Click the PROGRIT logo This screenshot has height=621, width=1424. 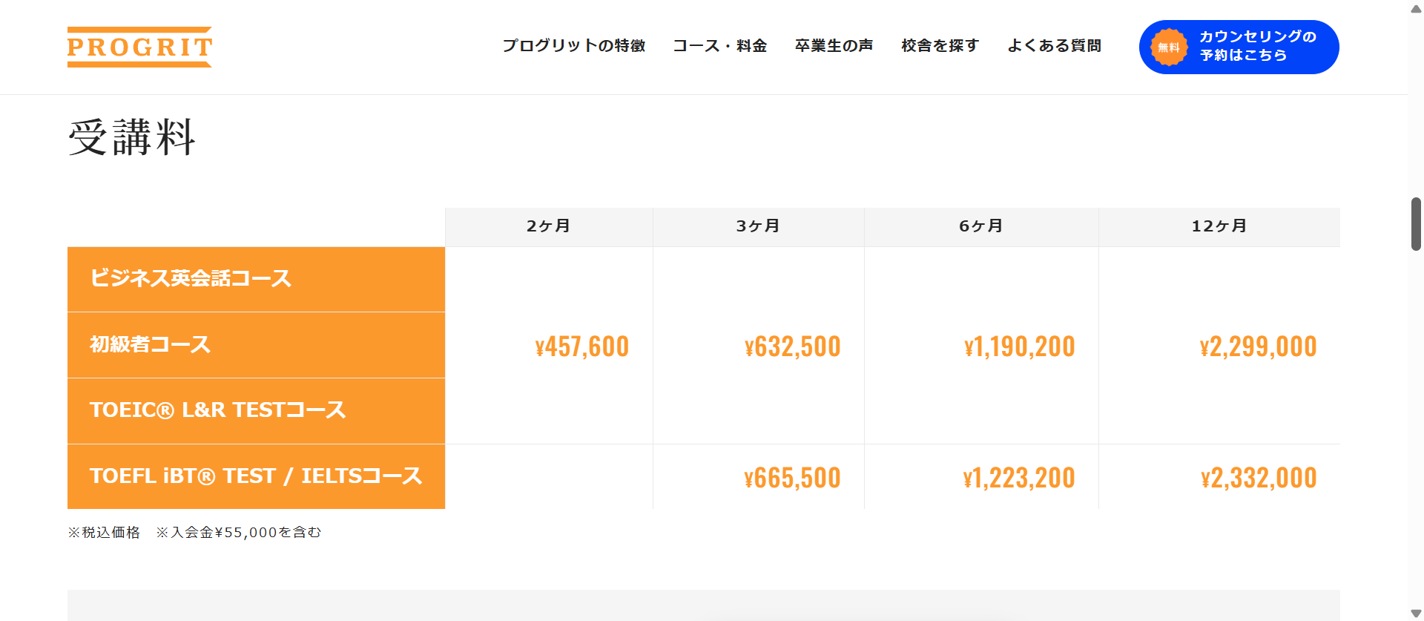click(x=139, y=47)
